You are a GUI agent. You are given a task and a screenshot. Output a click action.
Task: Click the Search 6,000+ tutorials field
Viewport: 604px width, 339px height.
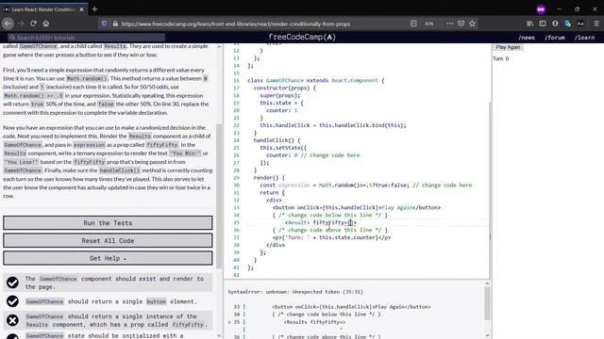[87, 38]
